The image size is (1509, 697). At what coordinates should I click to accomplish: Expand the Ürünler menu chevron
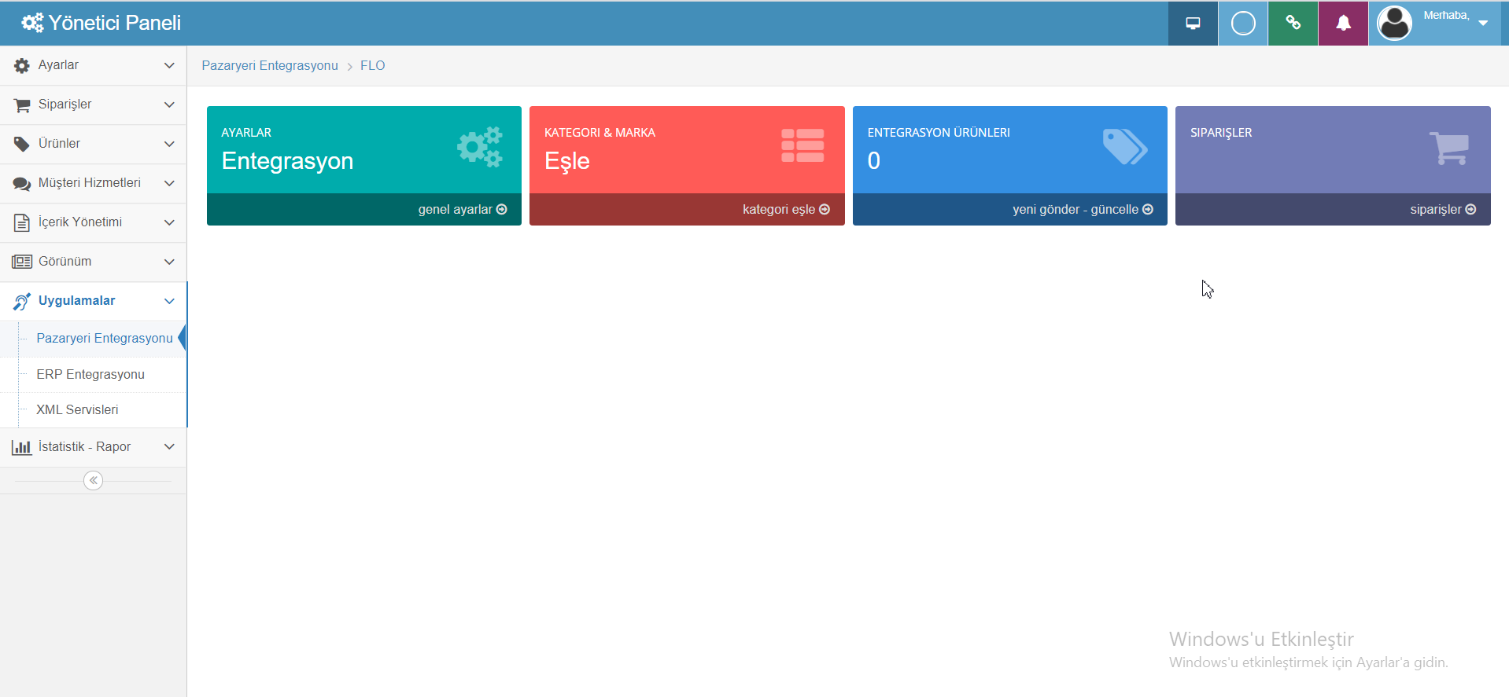click(169, 144)
